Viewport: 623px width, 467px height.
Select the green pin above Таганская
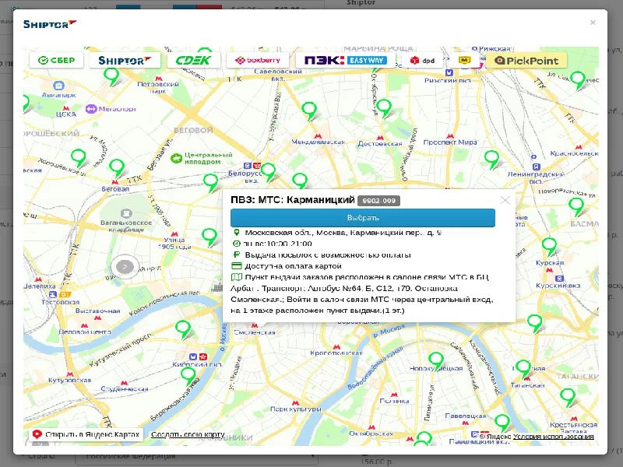[523, 369]
